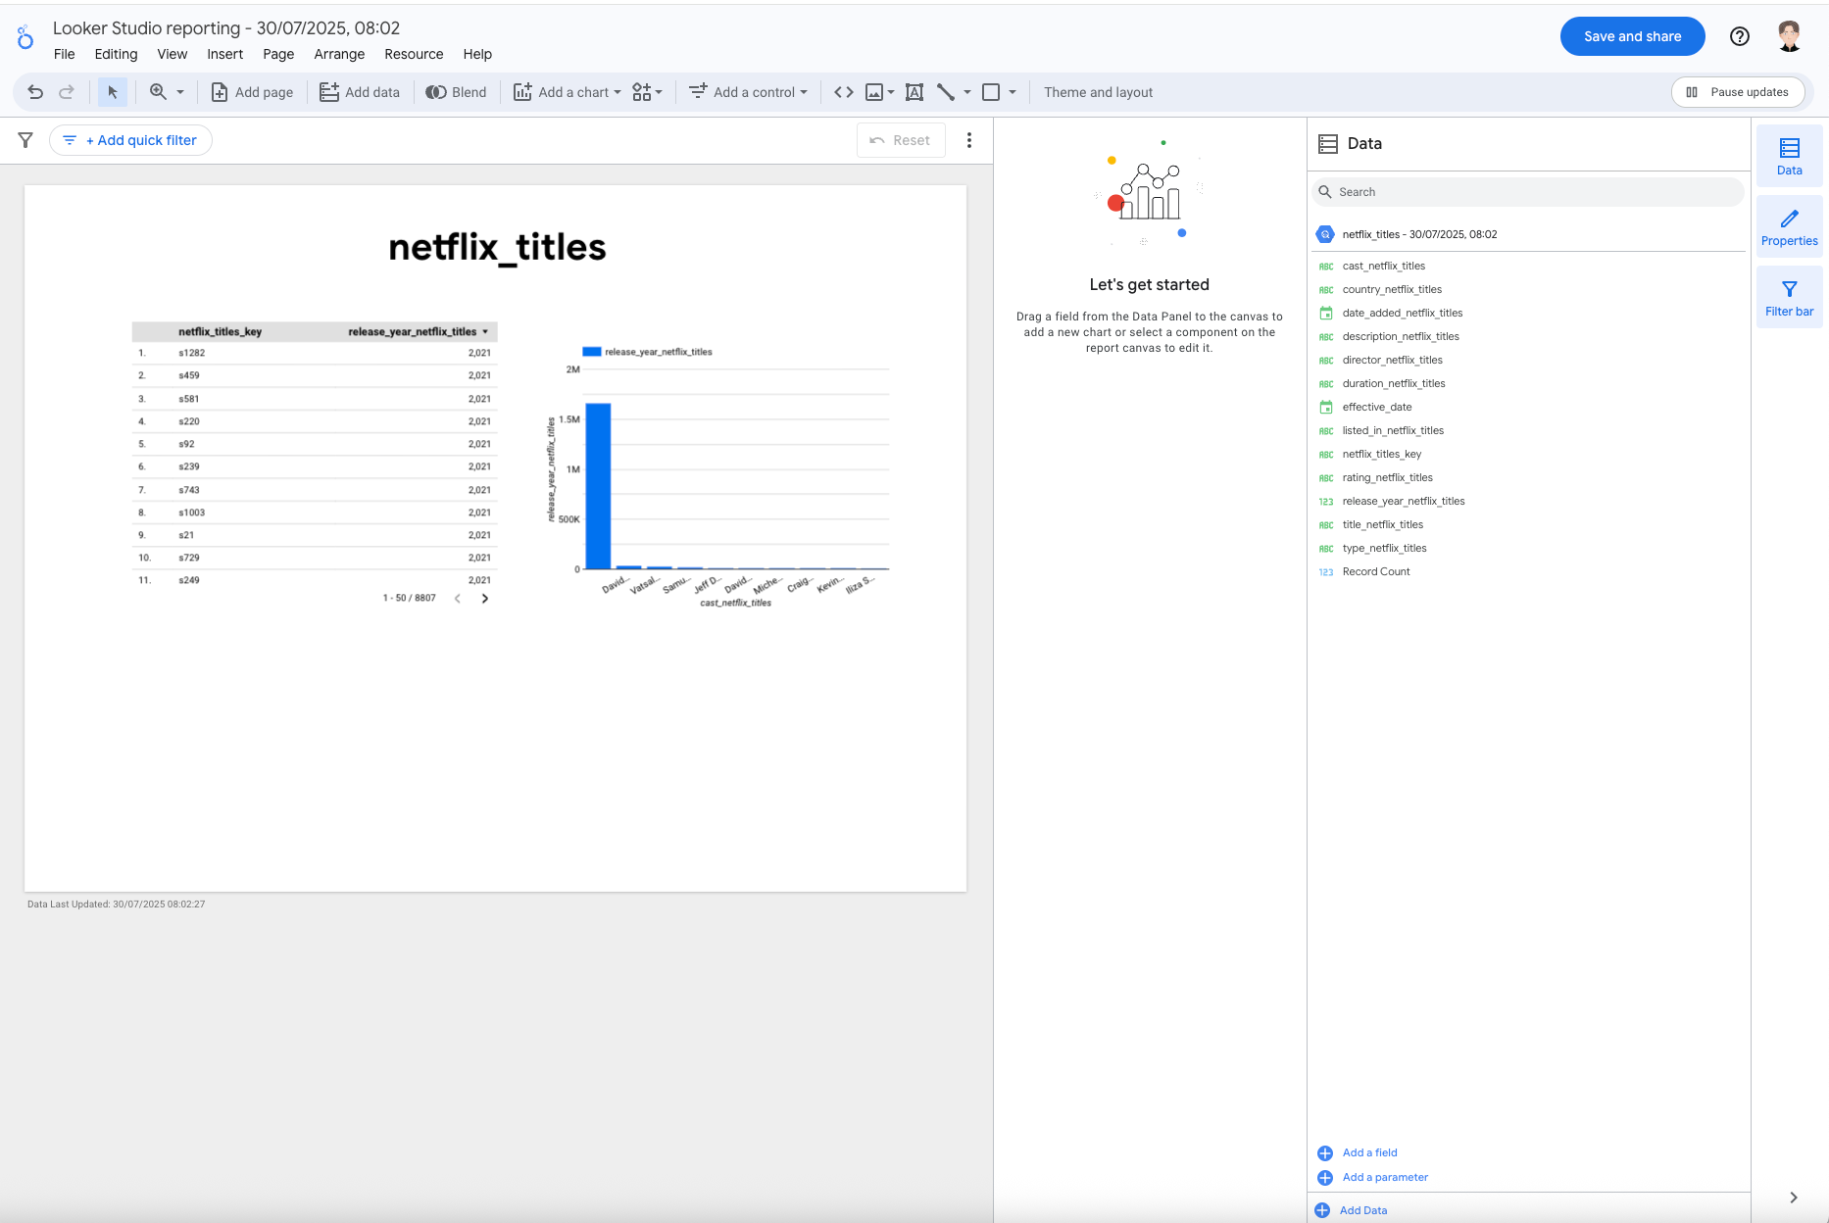Click Add quick filter
The image size is (1829, 1223).
click(x=131, y=140)
